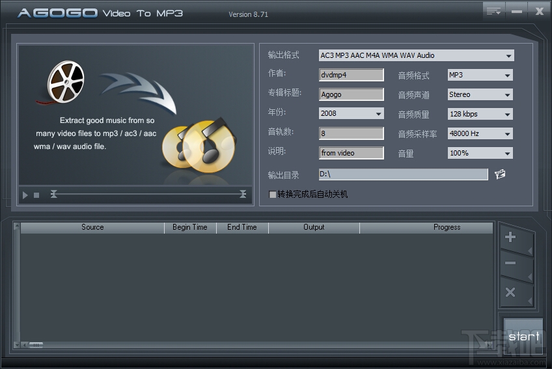Click the preview seek bar track
This screenshot has width=552, height=369.
point(148,194)
